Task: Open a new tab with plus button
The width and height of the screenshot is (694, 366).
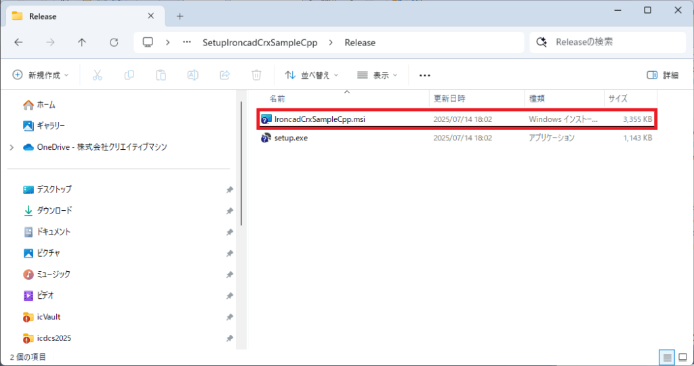Action: point(180,16)
